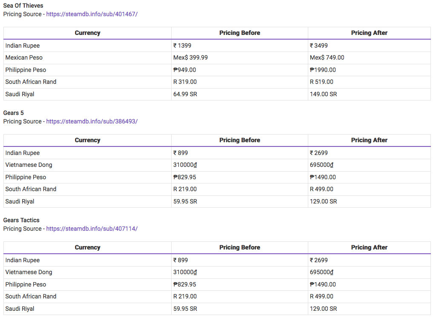Select Pricing After header in Gears 5 table
Screen dimensions: 436x321
(x=369, y=140)
